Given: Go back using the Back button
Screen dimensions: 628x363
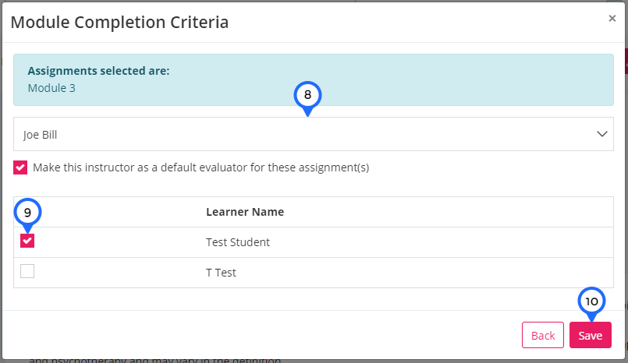Looking at the screenshot, I should (543, 335).
